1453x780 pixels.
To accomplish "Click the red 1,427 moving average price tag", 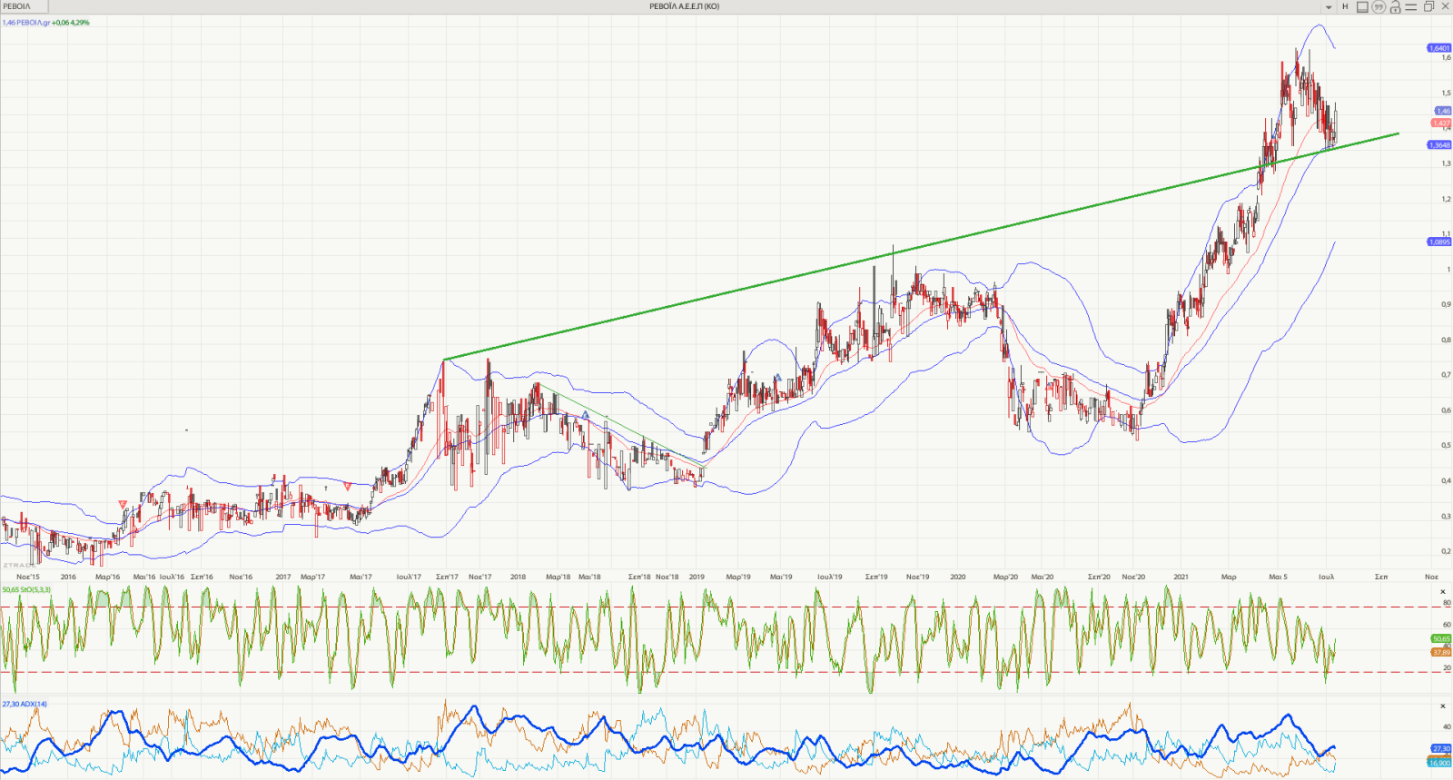I will (x=1441, y=123).
